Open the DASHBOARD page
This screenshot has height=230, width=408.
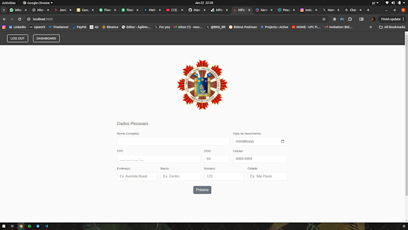click(46, 38)
